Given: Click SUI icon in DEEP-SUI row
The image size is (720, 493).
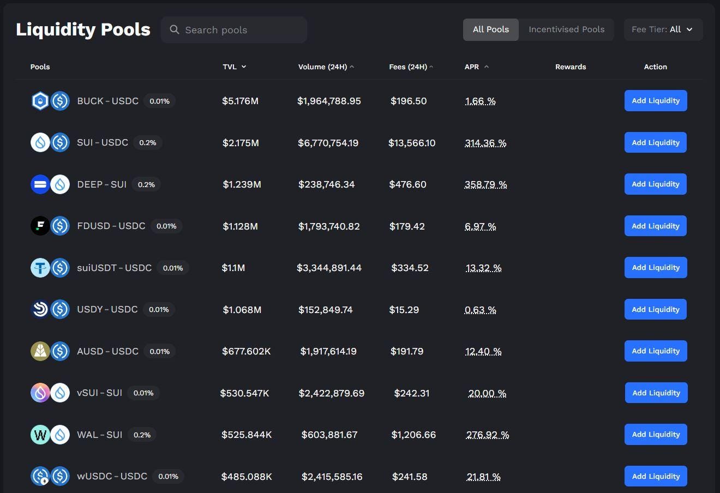Looking at the screenshot, I should coord(60,184).
